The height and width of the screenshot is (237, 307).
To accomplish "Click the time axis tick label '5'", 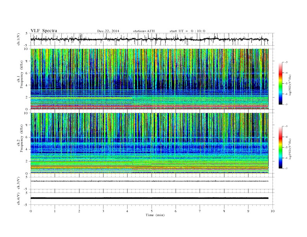I will click(152, 211).
